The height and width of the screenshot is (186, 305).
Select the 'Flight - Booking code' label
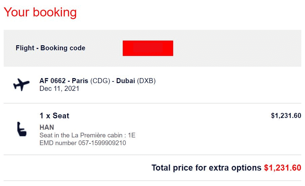coord(50,48)
